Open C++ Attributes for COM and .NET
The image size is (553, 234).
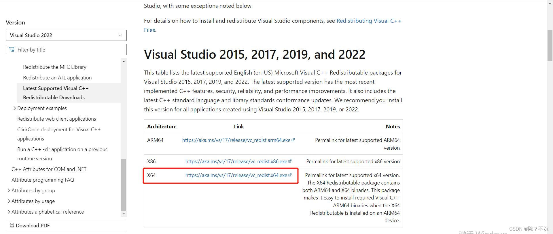(x=49, y=169)
